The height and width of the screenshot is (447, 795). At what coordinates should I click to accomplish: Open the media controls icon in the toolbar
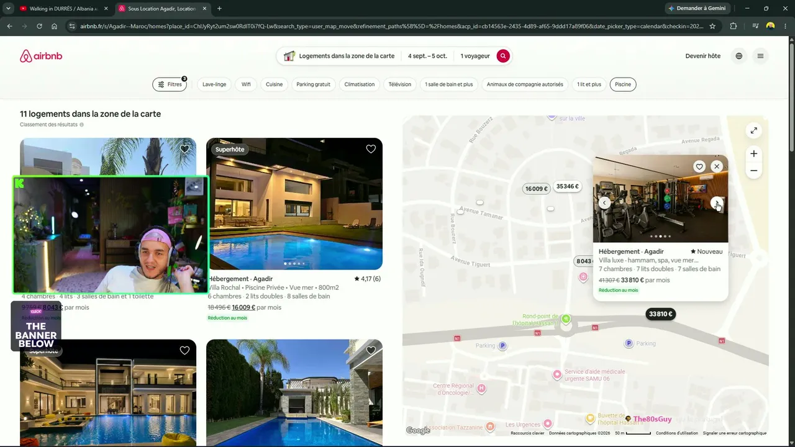tap(755, 26)
